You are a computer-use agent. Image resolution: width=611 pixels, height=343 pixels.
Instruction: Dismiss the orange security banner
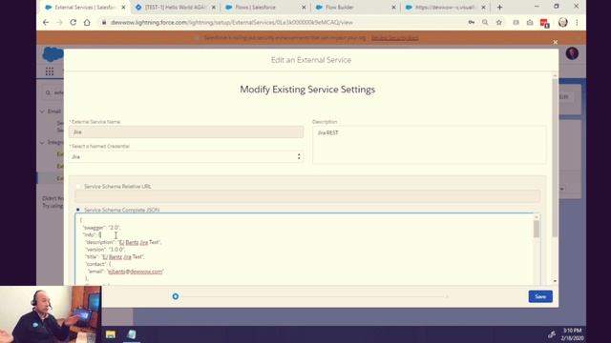coord(556,42)
